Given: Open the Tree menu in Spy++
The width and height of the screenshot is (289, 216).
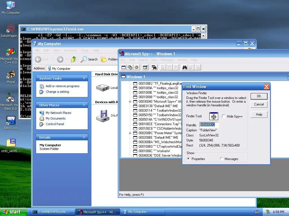Looking at the screenshot, I should [x=132, y=60].
